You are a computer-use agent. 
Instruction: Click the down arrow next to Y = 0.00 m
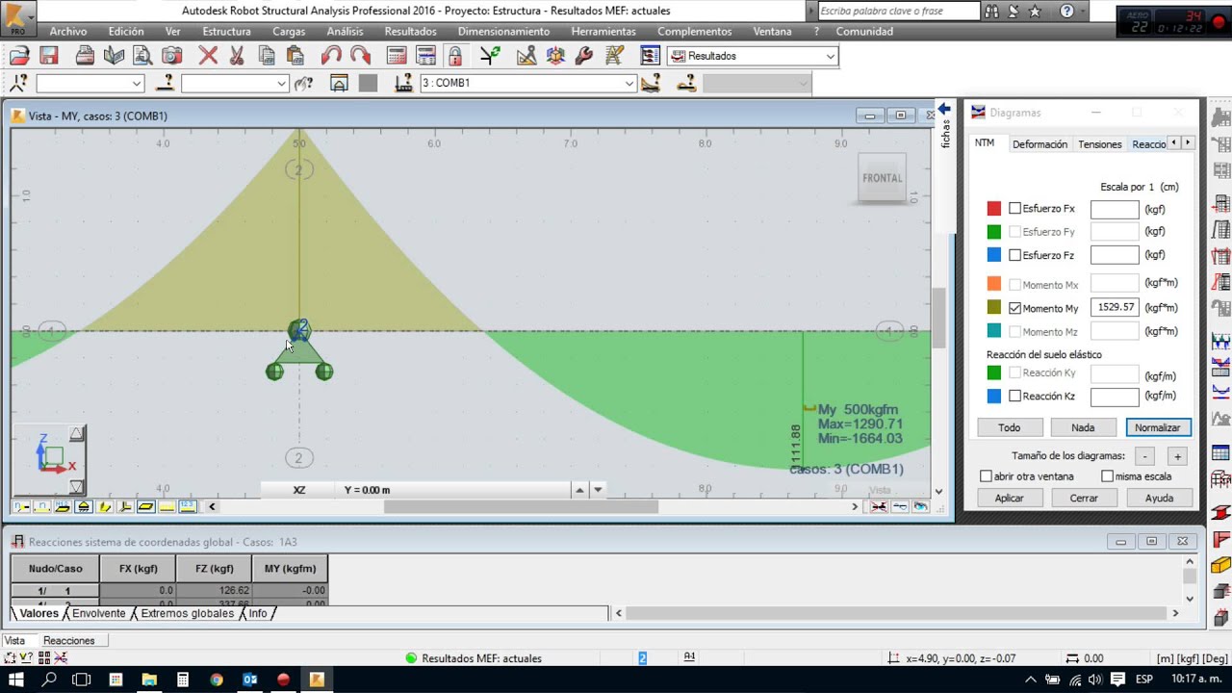pyautogui.click(x=598, y=490)
